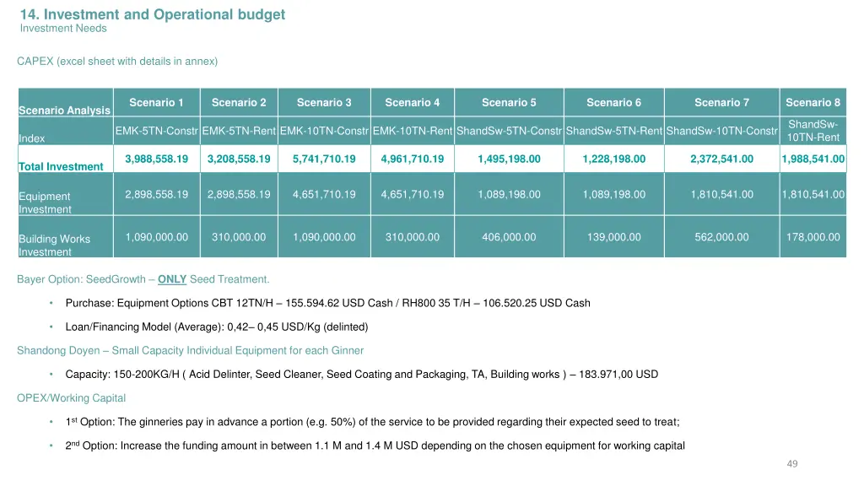Click the 'ShandSw-10TN-Rent' index cell
Viewport: 864px width, 486px height.
813,131
